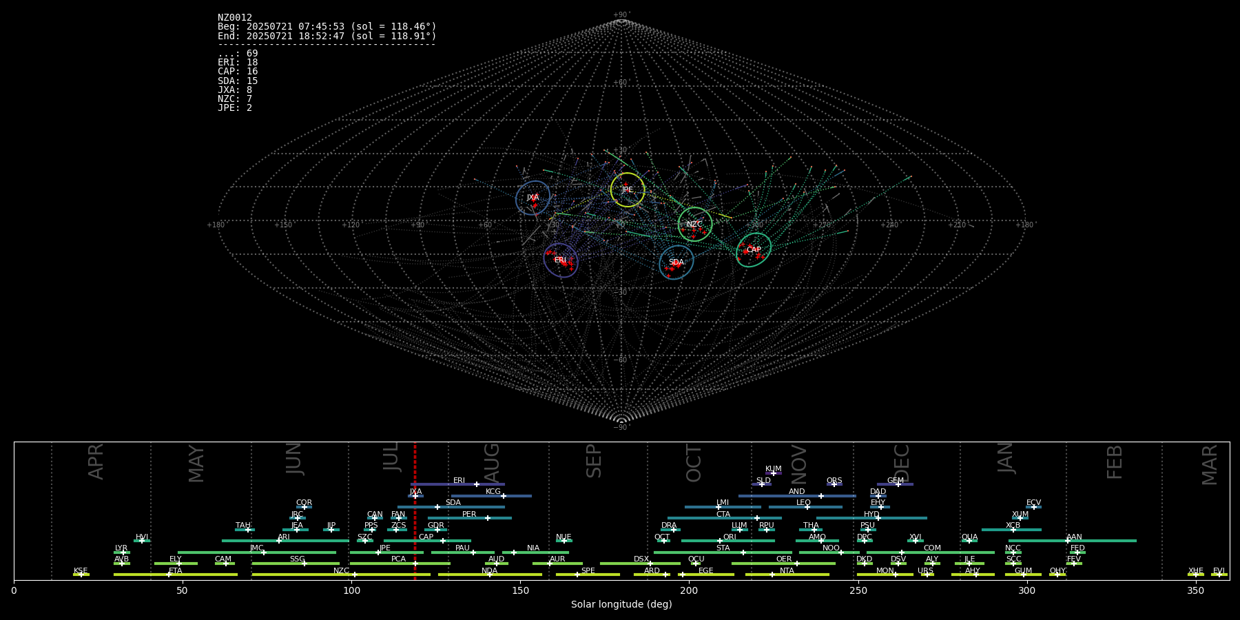Click the −90° label at the map bottom
1240x620 pixels.
621,428
